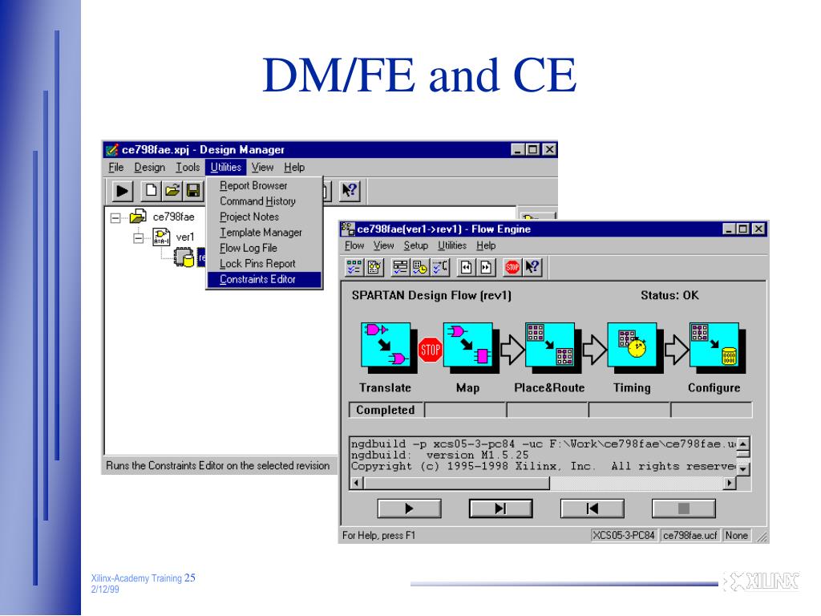This screenshot has height=616, width=821.
Task: Open Setup menu in Flow Engine
Action: click(416, 245)
